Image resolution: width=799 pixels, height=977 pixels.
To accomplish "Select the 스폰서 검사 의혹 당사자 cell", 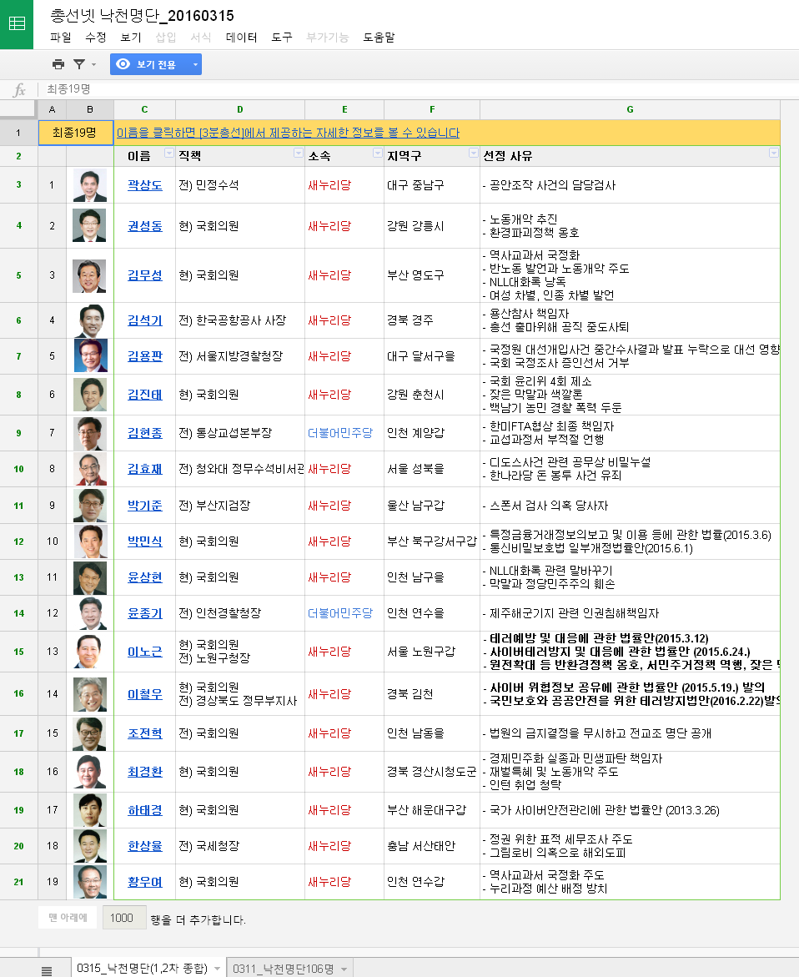I will [x=630, y=506].
